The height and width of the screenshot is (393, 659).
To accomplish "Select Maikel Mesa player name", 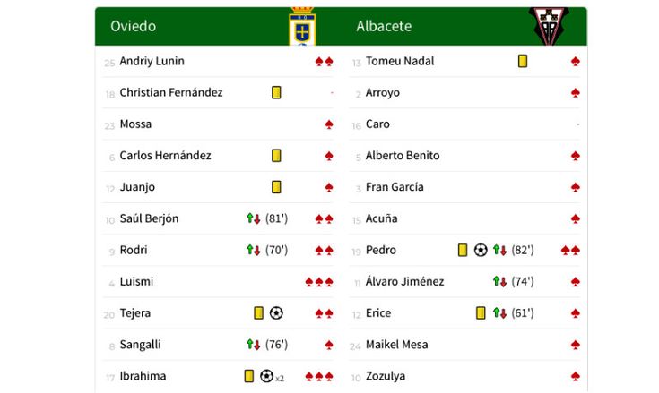I will [x=396, y=345].
